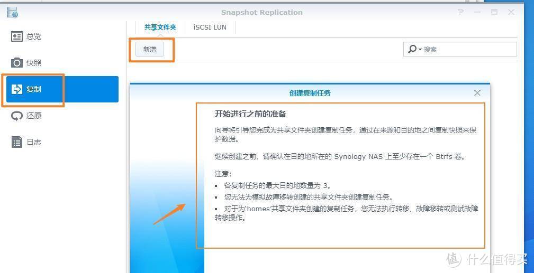Open the 日志 log section
534x273 pixels.
coord(62,142)
